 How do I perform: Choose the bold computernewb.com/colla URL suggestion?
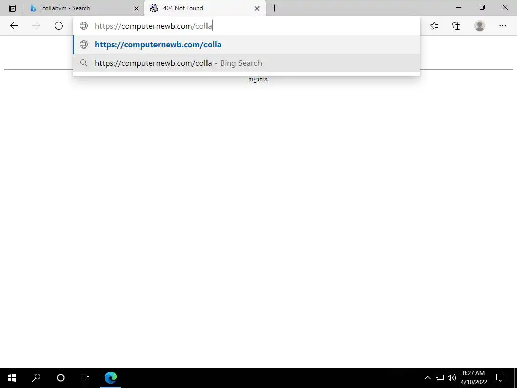point(246,44)
